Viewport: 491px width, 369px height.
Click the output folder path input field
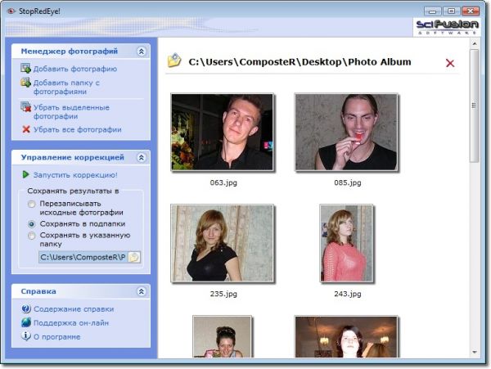82,257
